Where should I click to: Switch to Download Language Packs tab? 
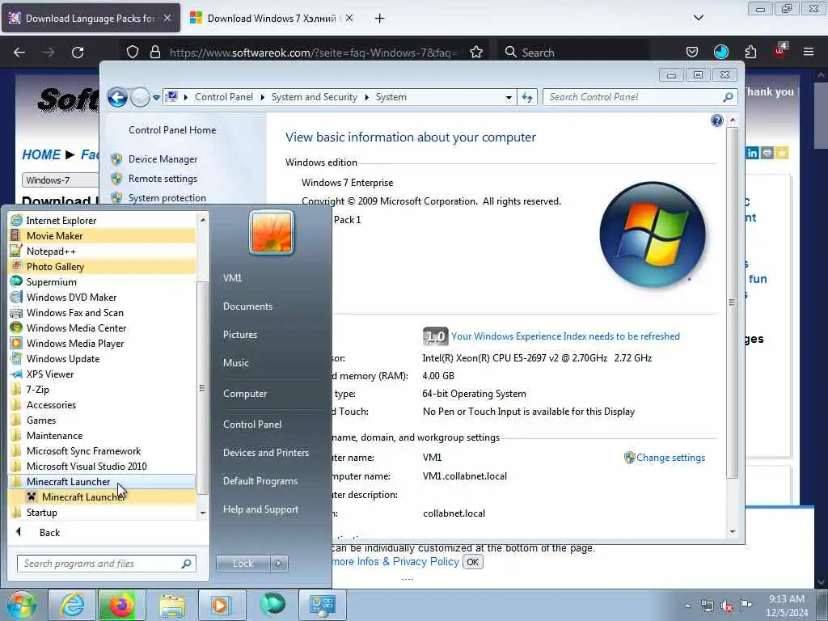tap(91, 18)
